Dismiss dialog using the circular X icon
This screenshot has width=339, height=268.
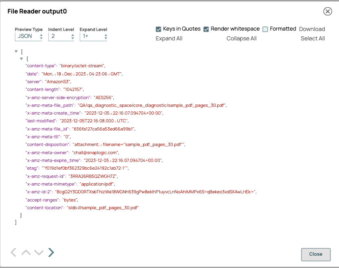(328, 11)
